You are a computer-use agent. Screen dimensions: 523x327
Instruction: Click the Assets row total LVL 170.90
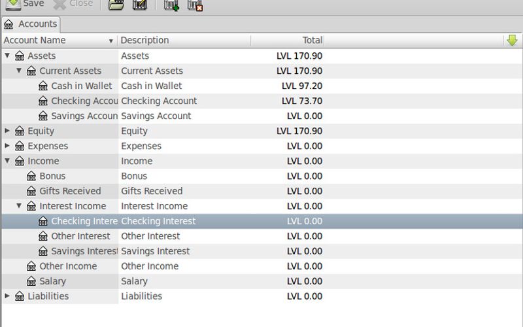pos(299,56)
